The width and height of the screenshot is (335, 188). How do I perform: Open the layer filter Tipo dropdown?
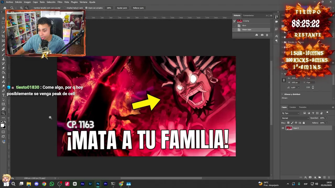291,113
